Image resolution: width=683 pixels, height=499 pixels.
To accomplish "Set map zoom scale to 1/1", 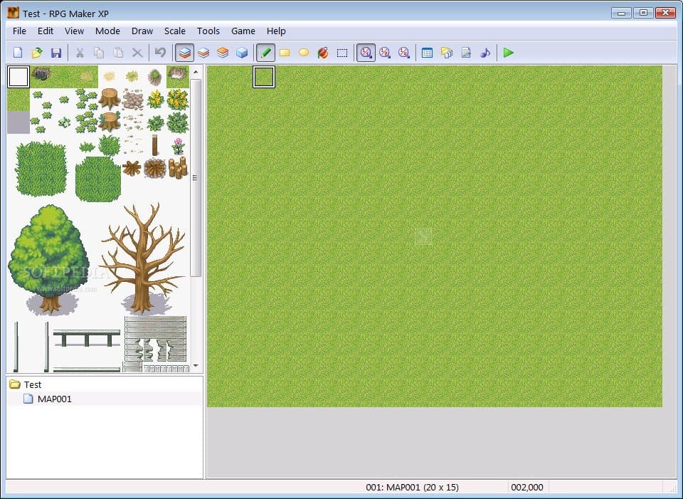I will coord(366,53).
